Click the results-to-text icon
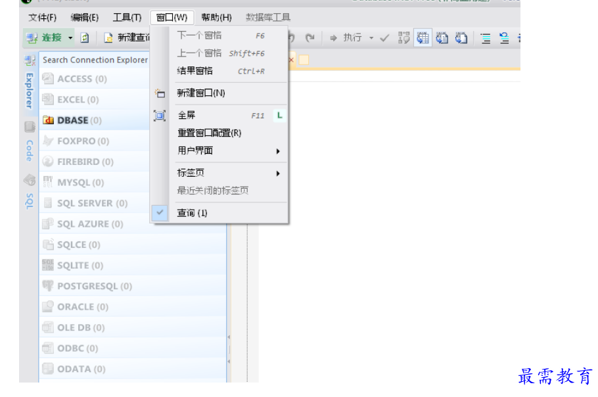 pyautogui.click(x=442, y=37)
